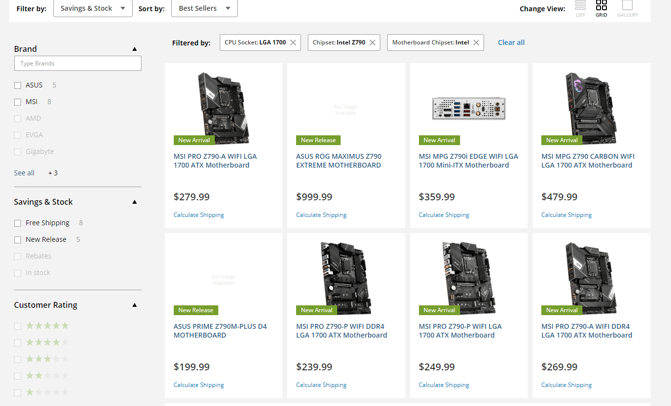Check the EVGA brand checkbox
The image size is (671, 406).
click(18, 135)
